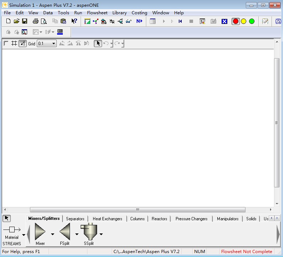Click the Next (N>) button icon
Screen dimensions: 283x257
click(x=139, y=21)
